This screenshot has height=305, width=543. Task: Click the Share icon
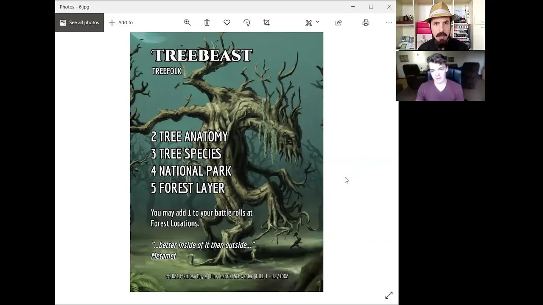339,23
